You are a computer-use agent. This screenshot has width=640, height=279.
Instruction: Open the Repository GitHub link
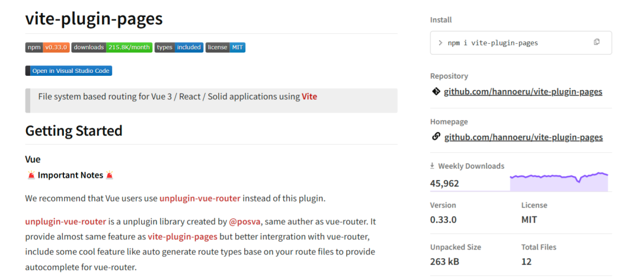pos(523,92)
